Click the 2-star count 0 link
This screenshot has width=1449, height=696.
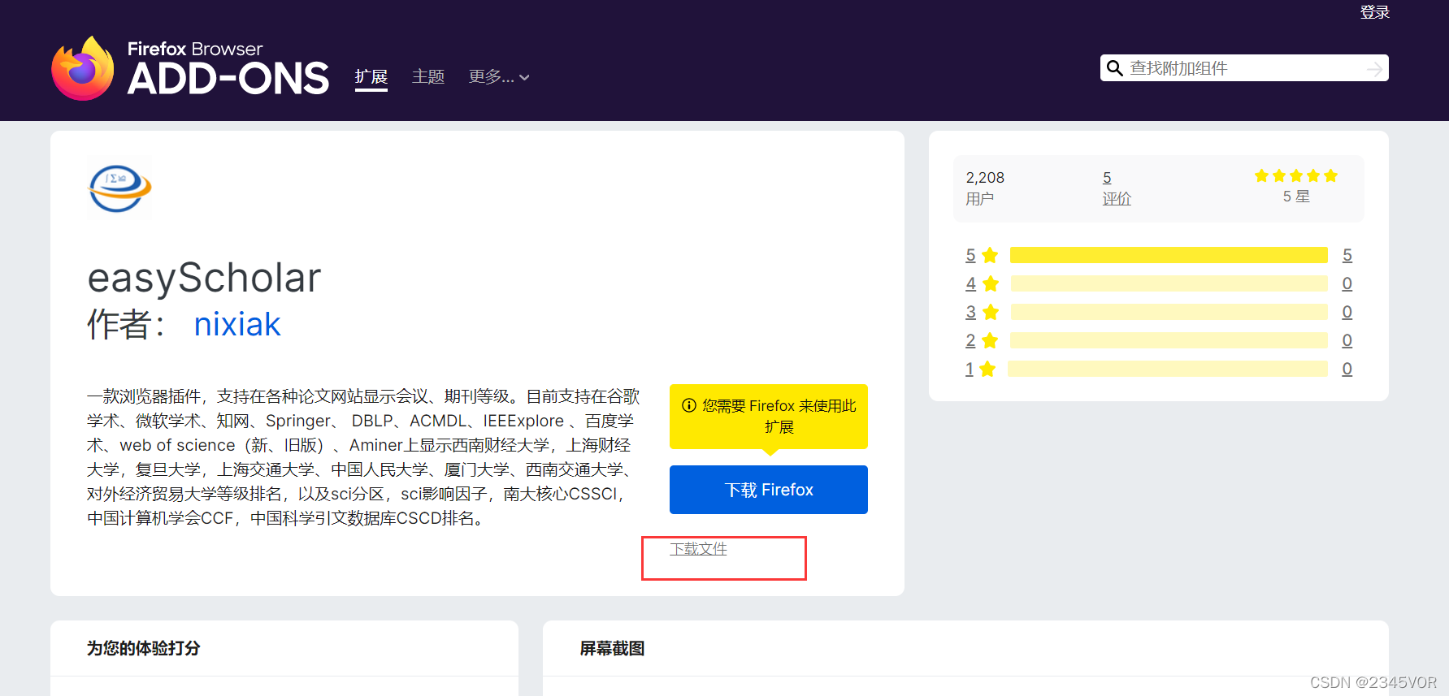(x=1347, y=340)
